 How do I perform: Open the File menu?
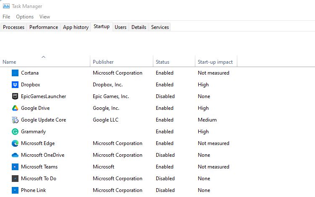point(6,17)
